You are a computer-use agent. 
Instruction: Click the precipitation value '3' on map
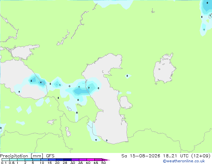(31, 81)
